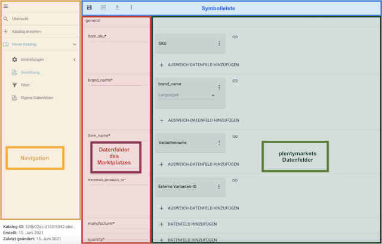The height and width of the screenshot is (244, 382).
Task: Click the link icon beside Variantenname card
Action: (235, 137)
